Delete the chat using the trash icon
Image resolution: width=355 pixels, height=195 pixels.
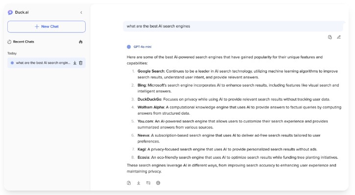(x=81, y=63)
